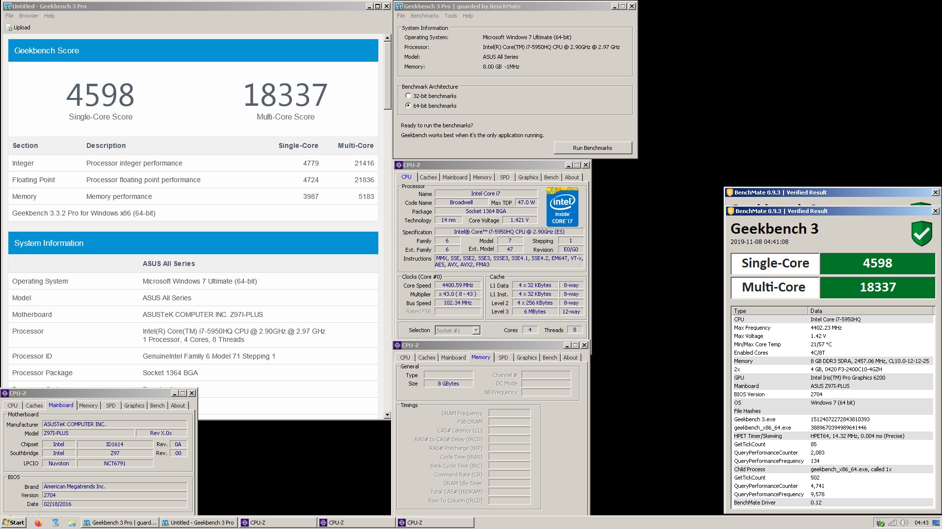Open Benchmarks menu in Geekbench guarded window
The image size is (942, 529).
[x=425, y=16]
